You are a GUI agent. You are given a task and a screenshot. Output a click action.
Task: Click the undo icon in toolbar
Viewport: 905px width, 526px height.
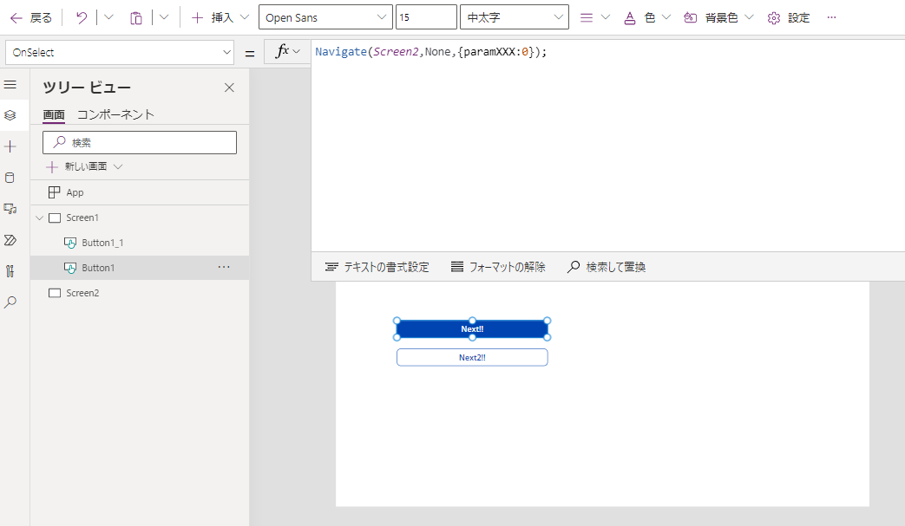click(x=82, y=17)
